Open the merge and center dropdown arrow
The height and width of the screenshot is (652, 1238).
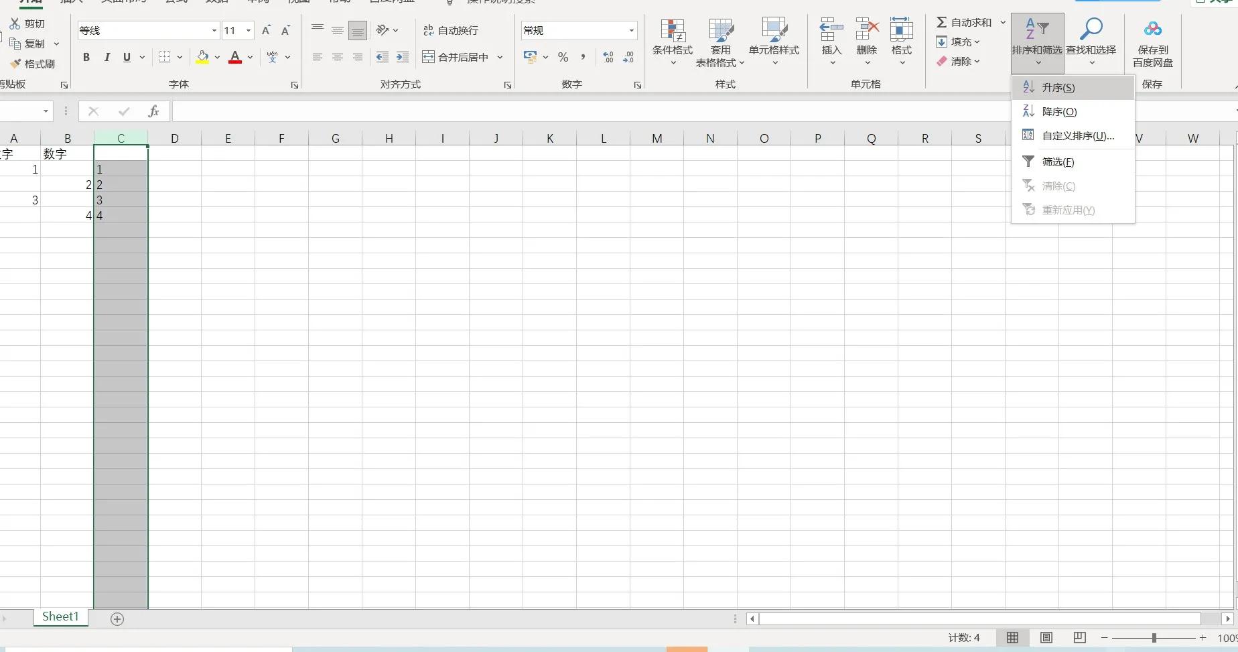tap(500, 58)
